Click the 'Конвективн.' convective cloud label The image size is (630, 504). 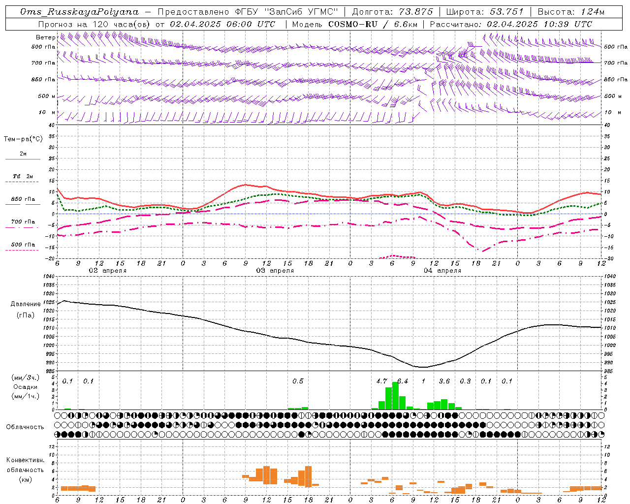(25, 460)
